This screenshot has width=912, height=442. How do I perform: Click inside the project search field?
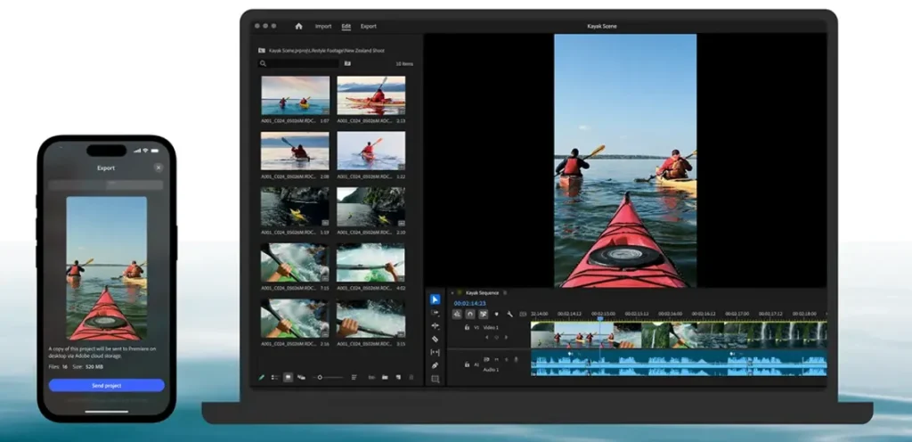pyautogui.click(x=299, y=63)
